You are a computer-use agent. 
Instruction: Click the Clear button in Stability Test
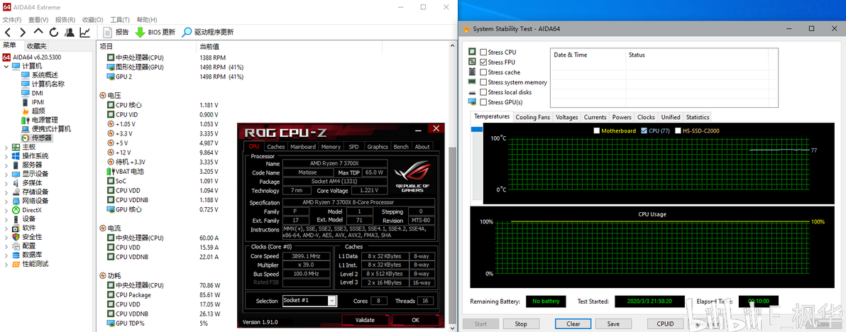point(573,324)
